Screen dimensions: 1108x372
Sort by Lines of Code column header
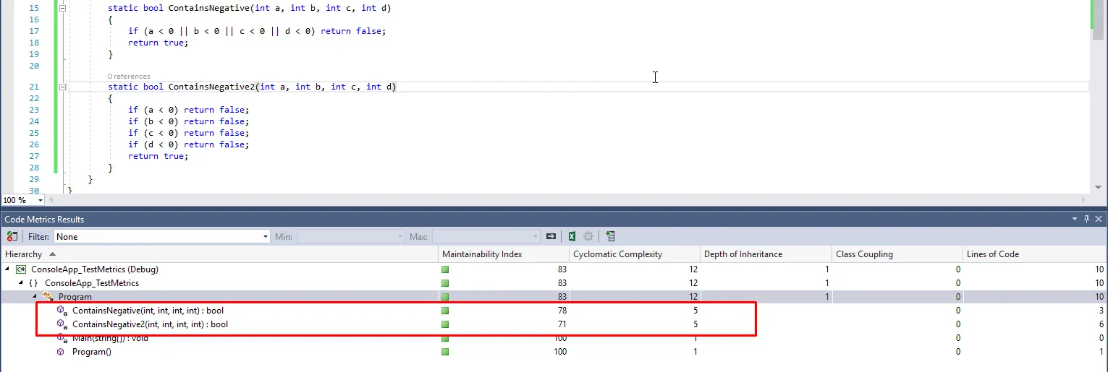(x=1036, y=254)
